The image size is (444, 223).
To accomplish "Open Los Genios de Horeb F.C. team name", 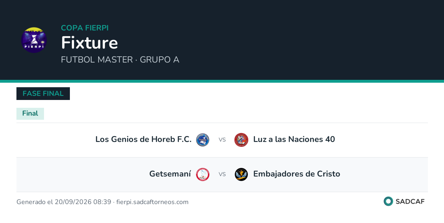I will point(143,139).
